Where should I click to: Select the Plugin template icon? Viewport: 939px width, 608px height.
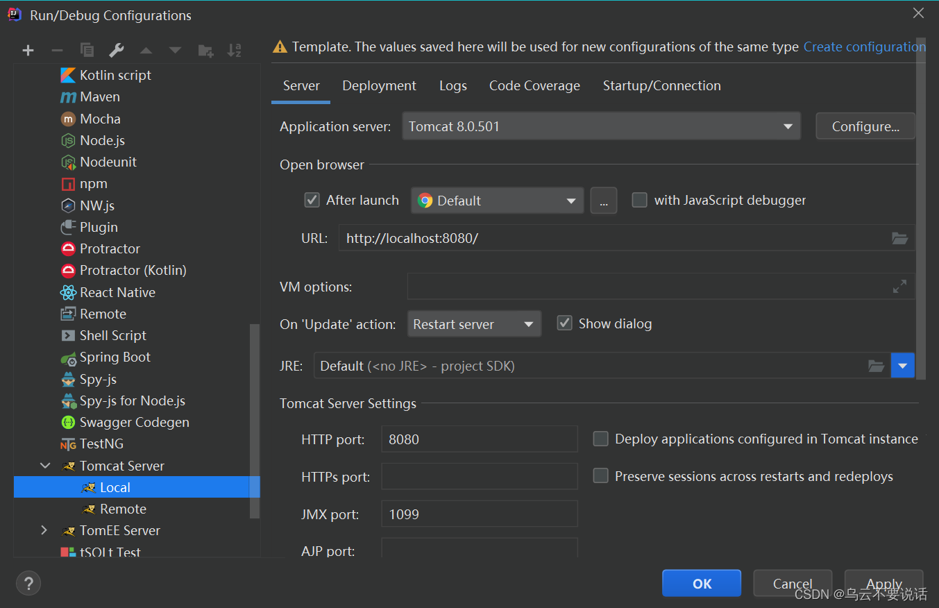point(68,227)
